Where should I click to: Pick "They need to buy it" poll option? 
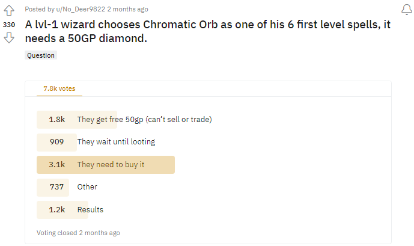111,165
